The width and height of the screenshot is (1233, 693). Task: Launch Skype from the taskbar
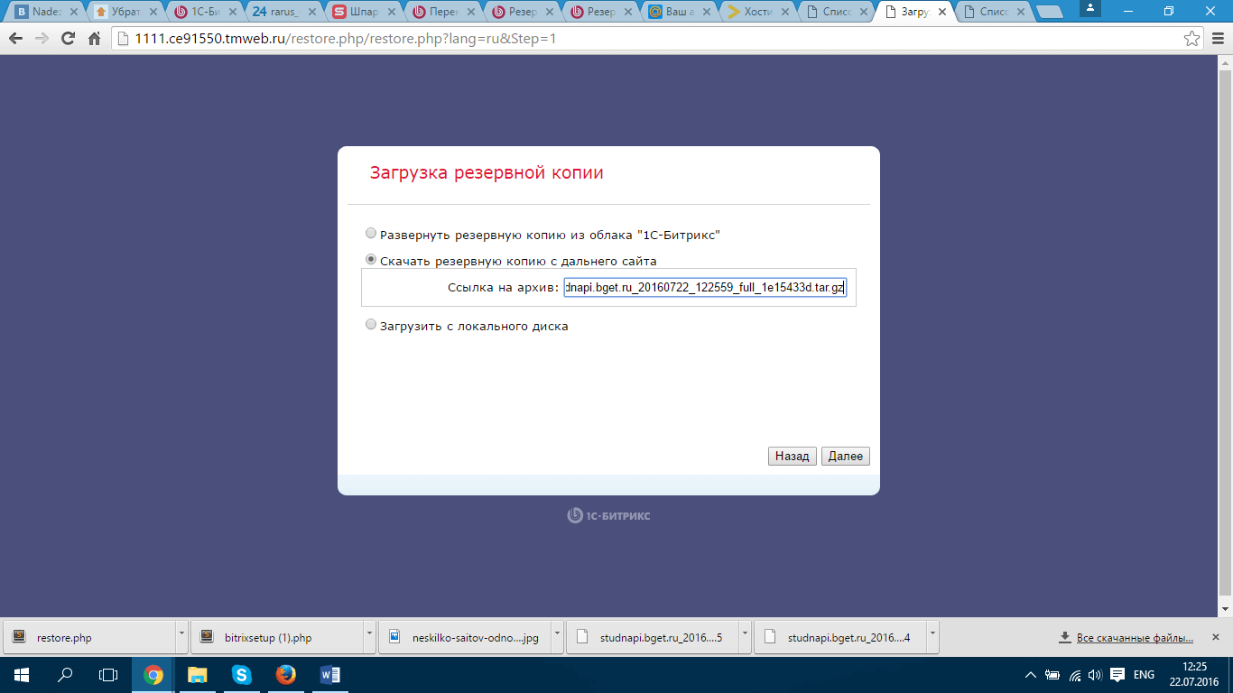241,674
